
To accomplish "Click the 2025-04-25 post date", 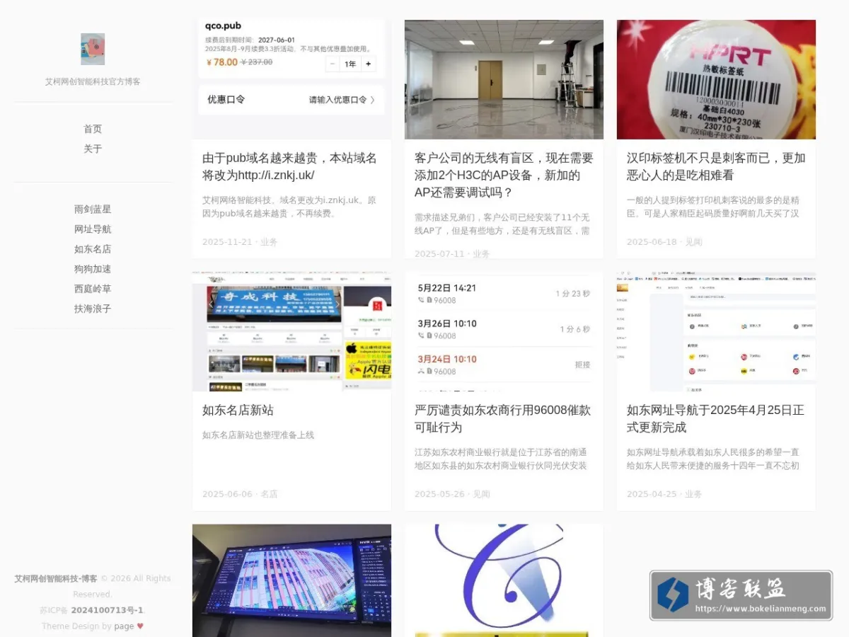I will pyautogui.click(x=652, y=494).
